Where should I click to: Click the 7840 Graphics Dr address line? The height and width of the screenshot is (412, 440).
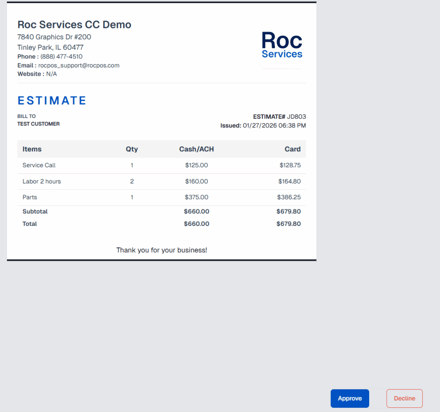54,37
